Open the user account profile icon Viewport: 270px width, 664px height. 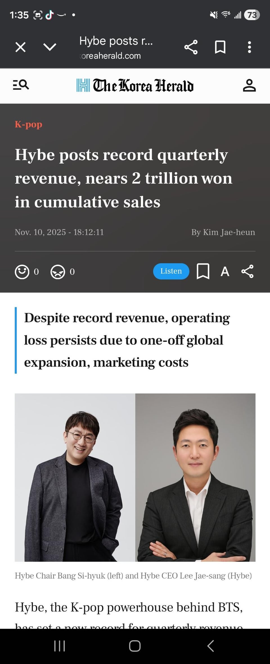249,85
